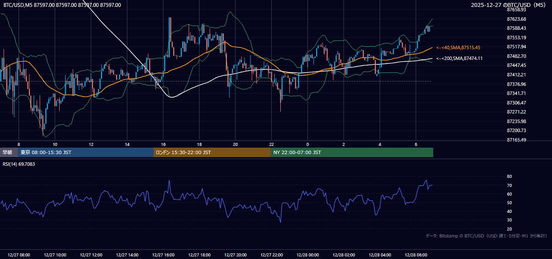Click RSI axis level 30
The width and height of the screenshot is (552, 259).
coord(510,220)
